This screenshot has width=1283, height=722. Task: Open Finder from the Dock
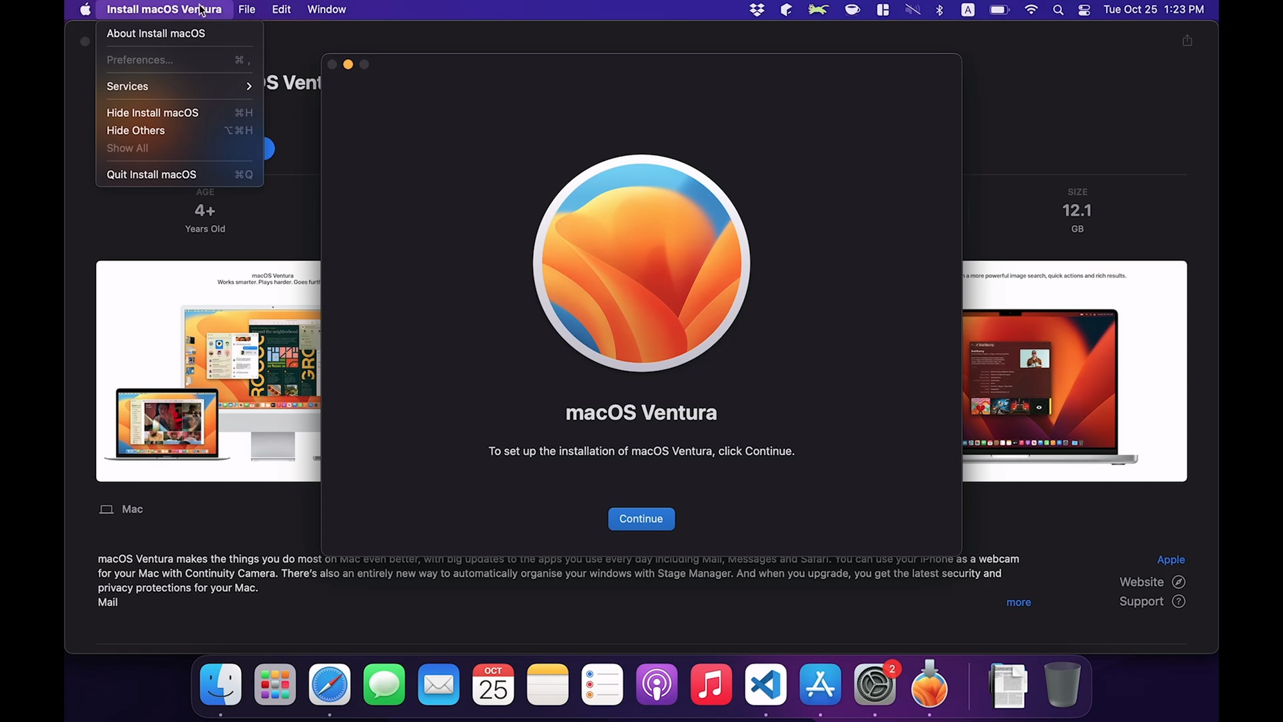pos(221,685)
